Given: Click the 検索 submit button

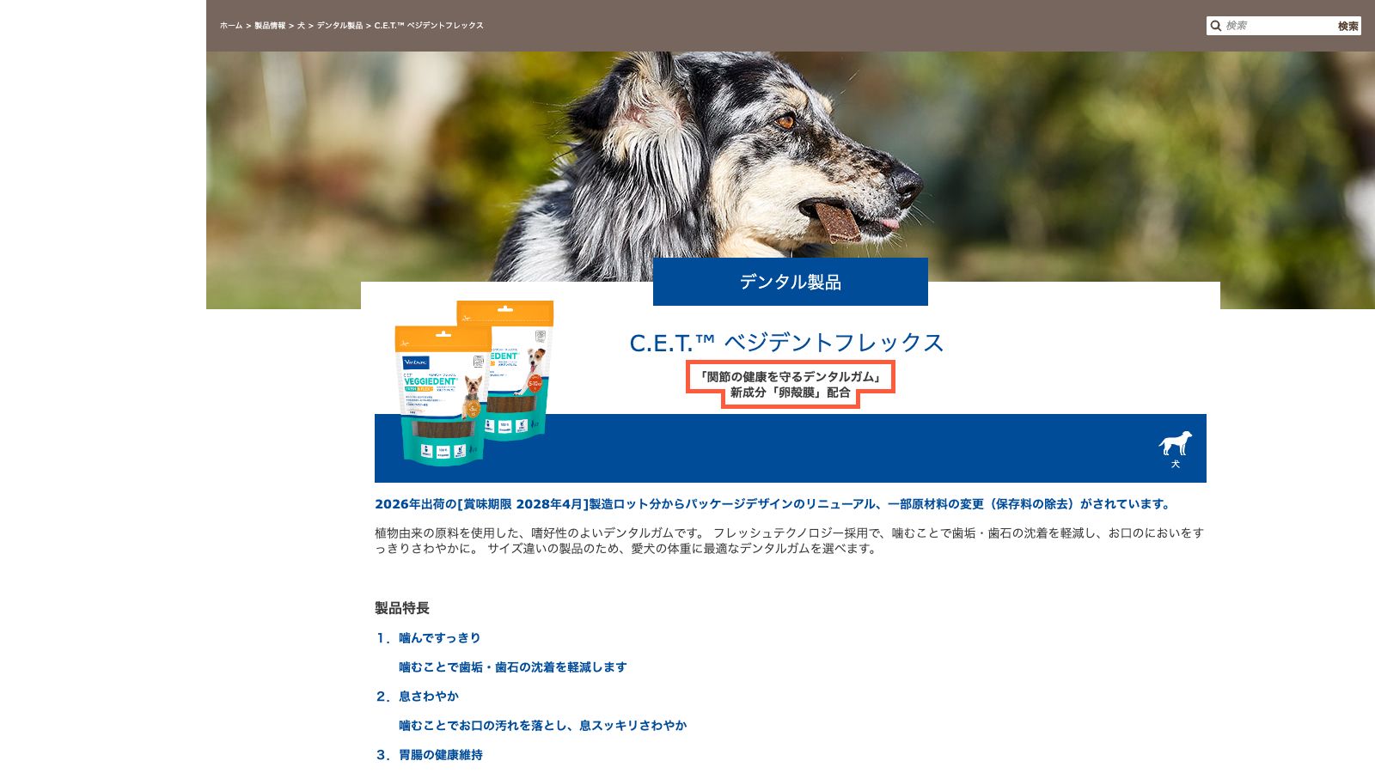Looking at the screenshot, I should pyautogui.click(x=1347, y=26).
